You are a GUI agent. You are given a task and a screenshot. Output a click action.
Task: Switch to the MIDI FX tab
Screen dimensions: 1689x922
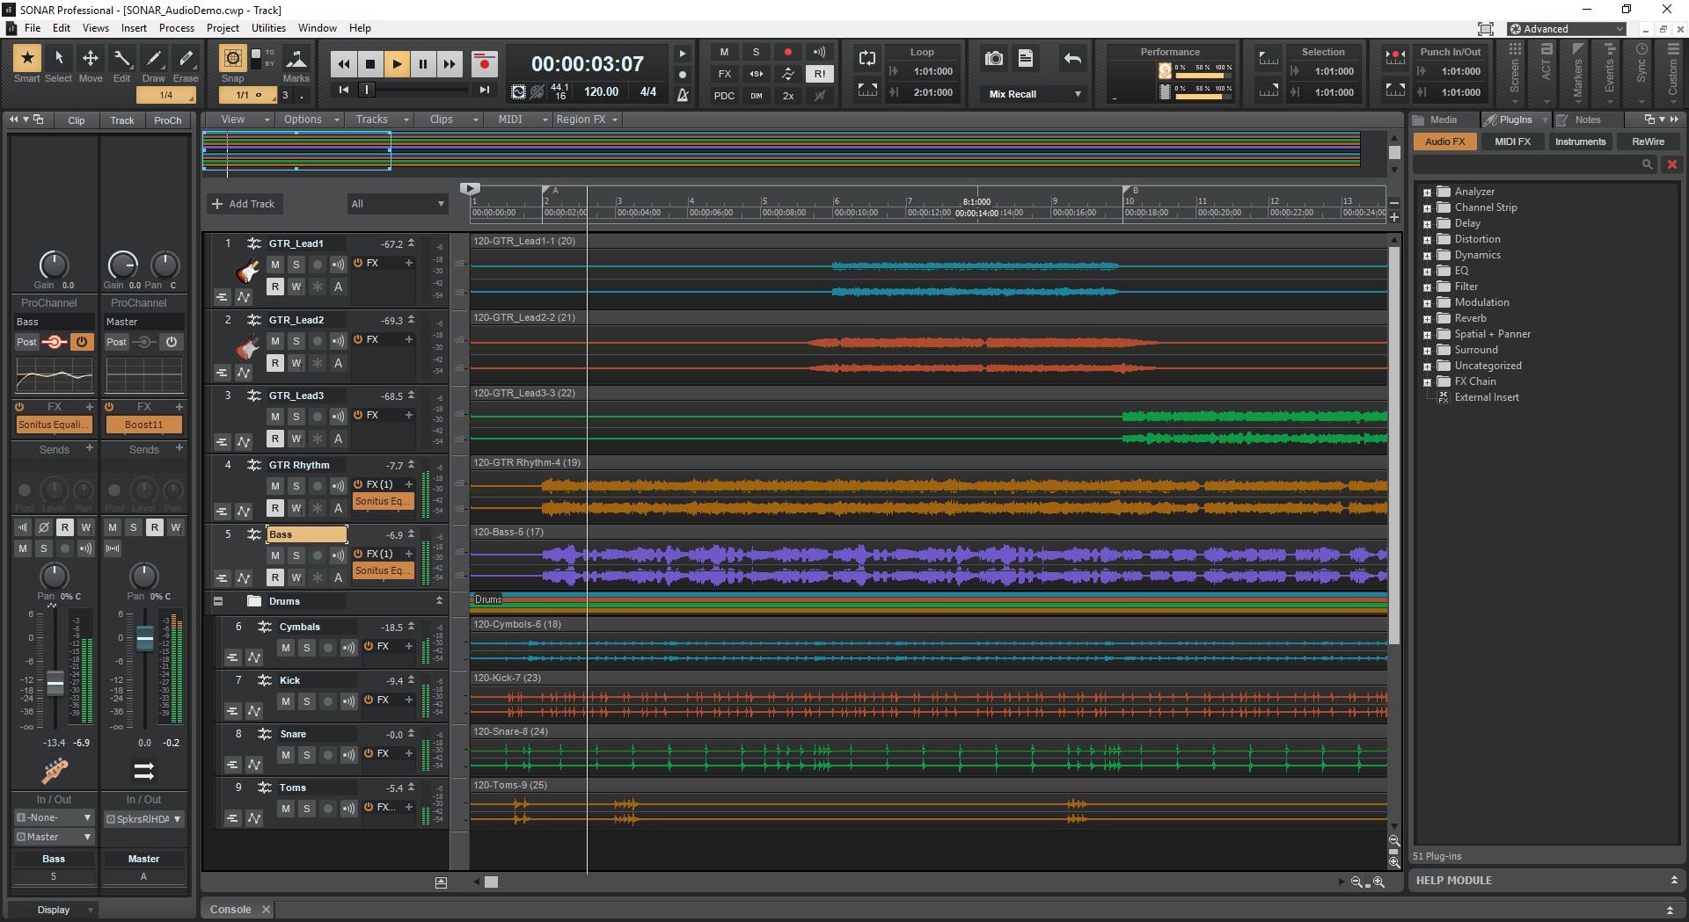[x=1512, y=141]
